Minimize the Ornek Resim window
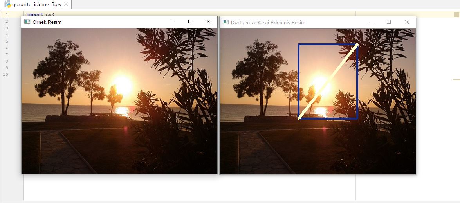 tap(173, 22)
